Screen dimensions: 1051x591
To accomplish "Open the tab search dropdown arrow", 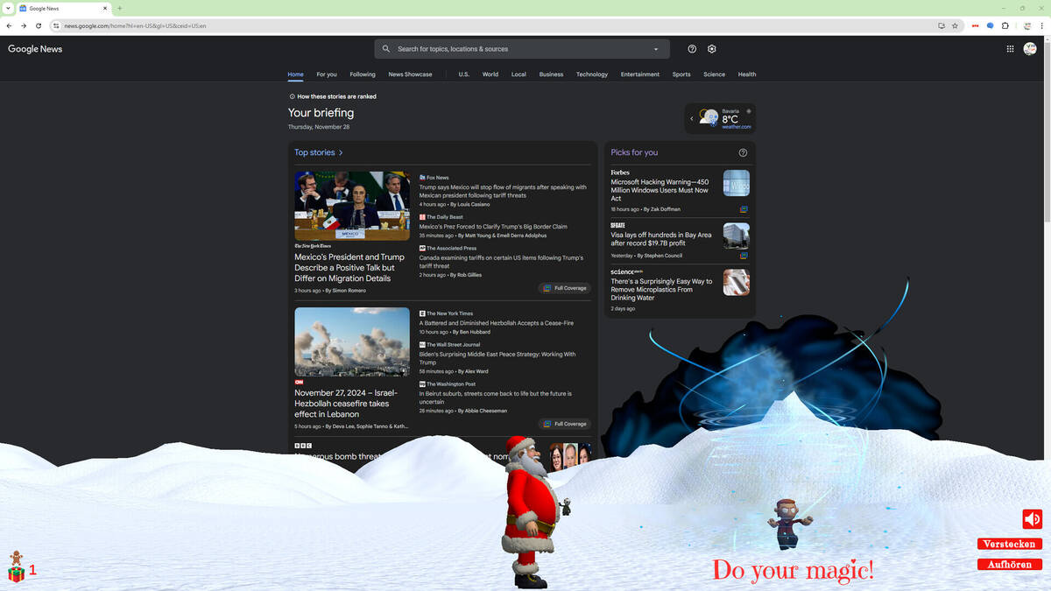I will click(x=8, y=8).
